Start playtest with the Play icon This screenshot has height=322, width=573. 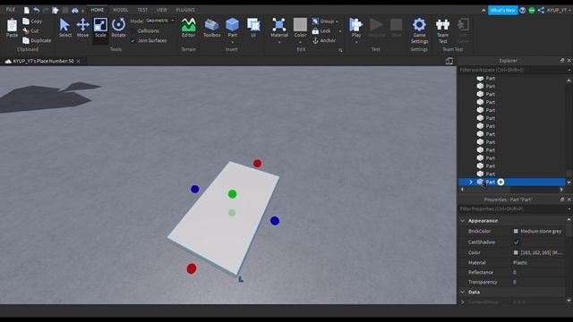coord(355,25)
